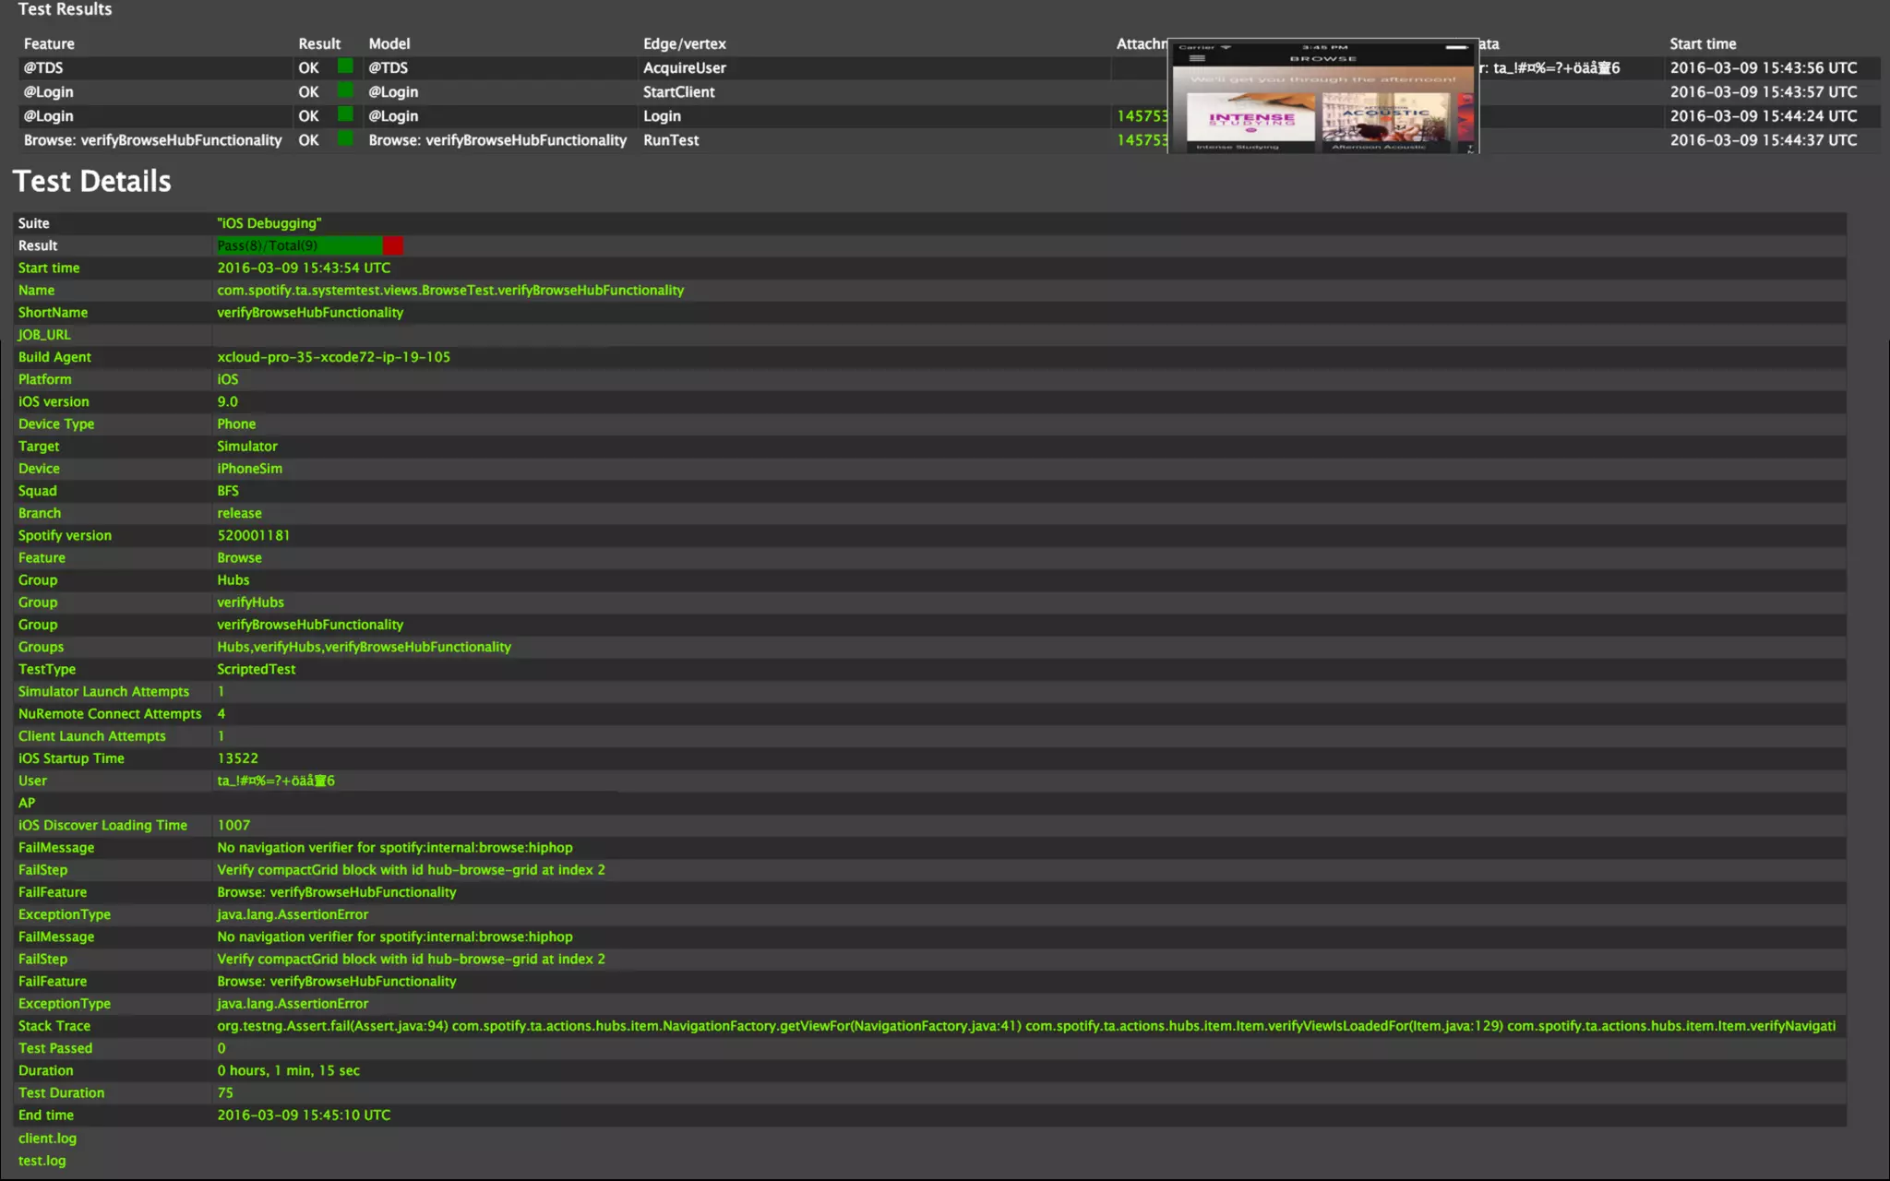Image resolution: width=1890 pixels, height=1181 pixels.
Task: Sort by the Feature column header
Action: (x=49, y=43)
